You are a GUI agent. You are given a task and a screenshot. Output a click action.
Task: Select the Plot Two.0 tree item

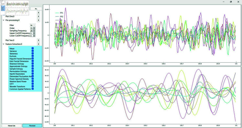coord(10,41)
